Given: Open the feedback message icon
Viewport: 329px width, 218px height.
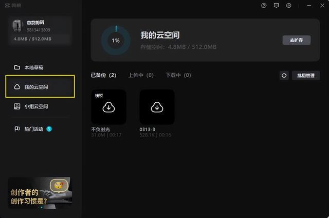Looking at the screenshot, I should click(x=277, y=6).
